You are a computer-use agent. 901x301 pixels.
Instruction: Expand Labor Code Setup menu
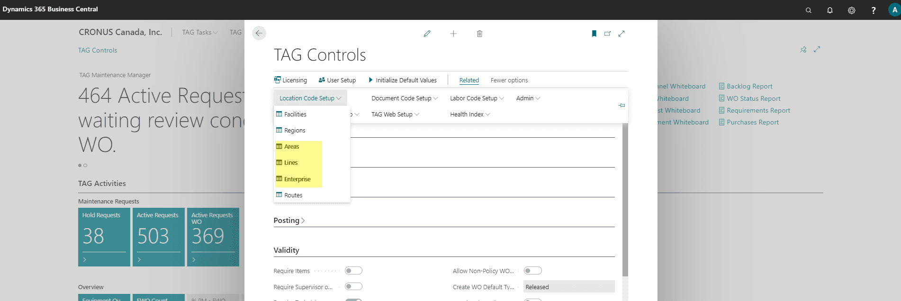477,98
